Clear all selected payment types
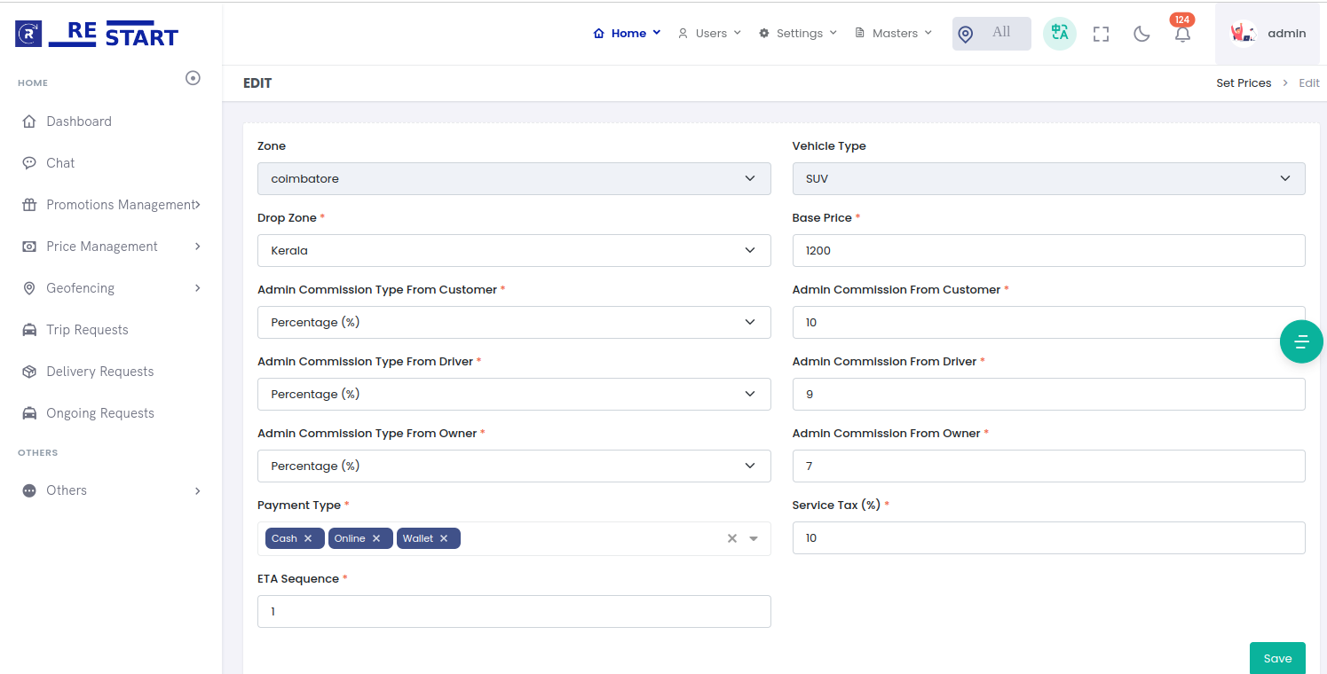1327x674 pixels. (732, 538)
